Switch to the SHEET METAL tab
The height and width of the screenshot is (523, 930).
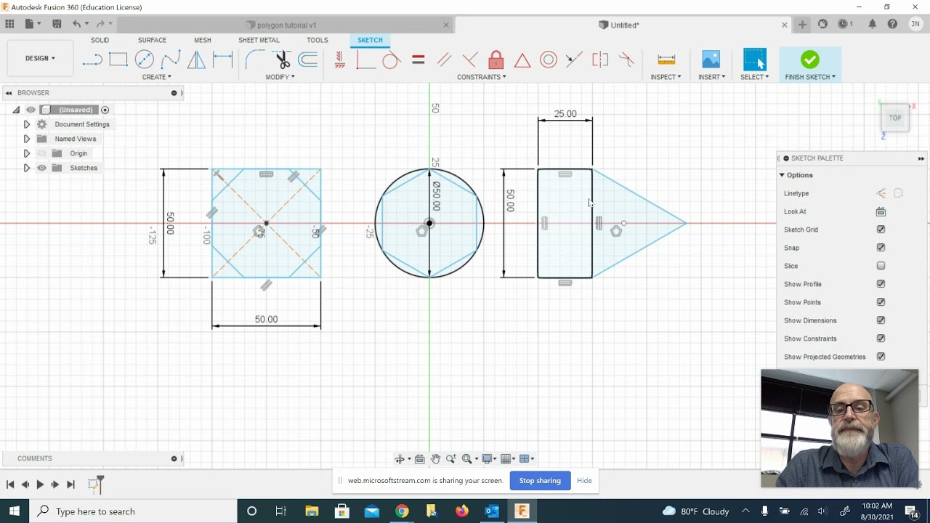(259, 40)
